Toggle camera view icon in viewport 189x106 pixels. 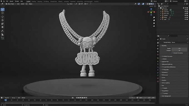(154, 23)
